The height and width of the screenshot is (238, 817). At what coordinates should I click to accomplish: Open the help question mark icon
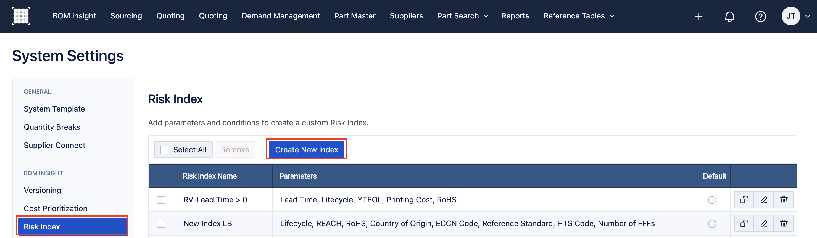760,17
